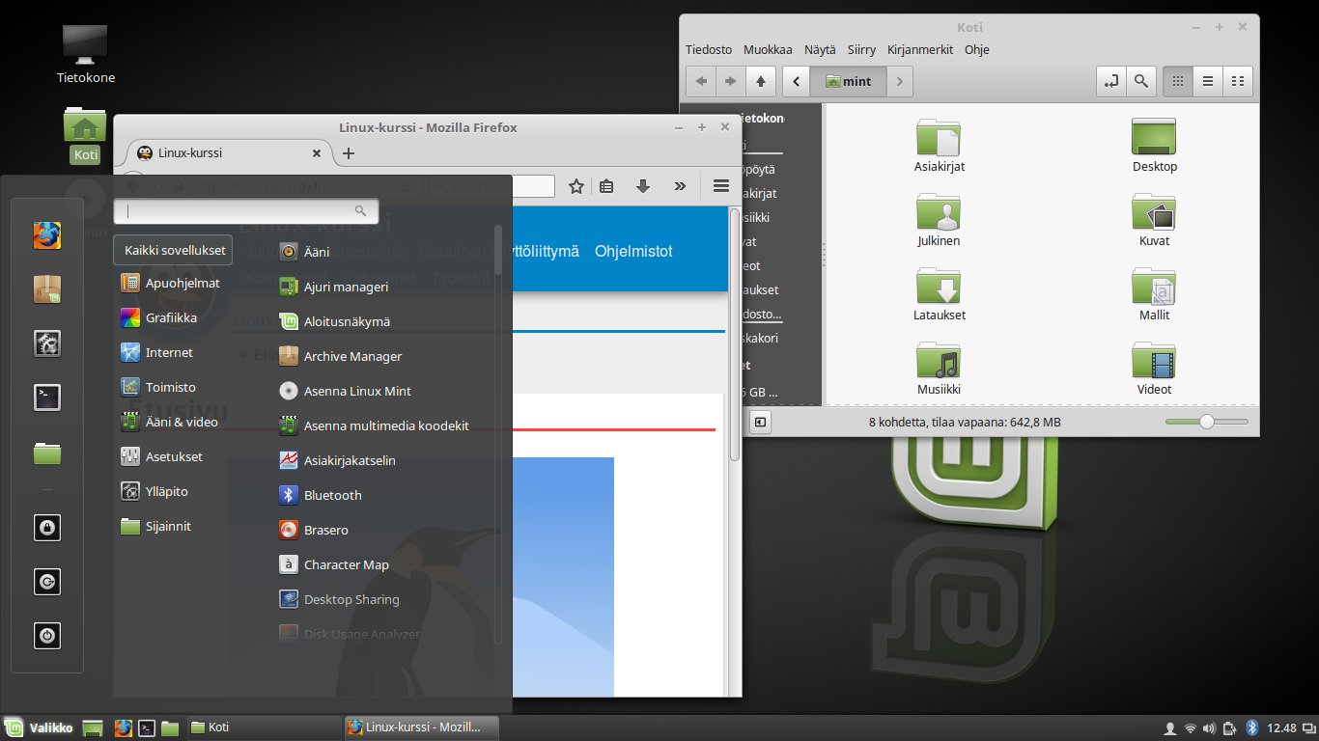Open Firefox from the menu favorites sidebar
Screen dimensions: 1319x741
point(47,235)
